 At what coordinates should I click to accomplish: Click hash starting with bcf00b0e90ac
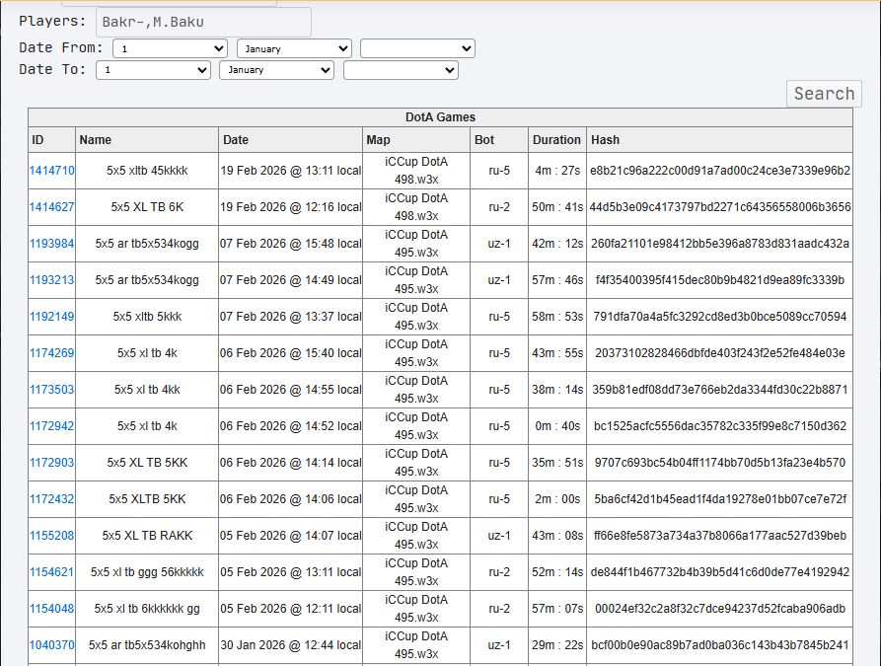720,645
